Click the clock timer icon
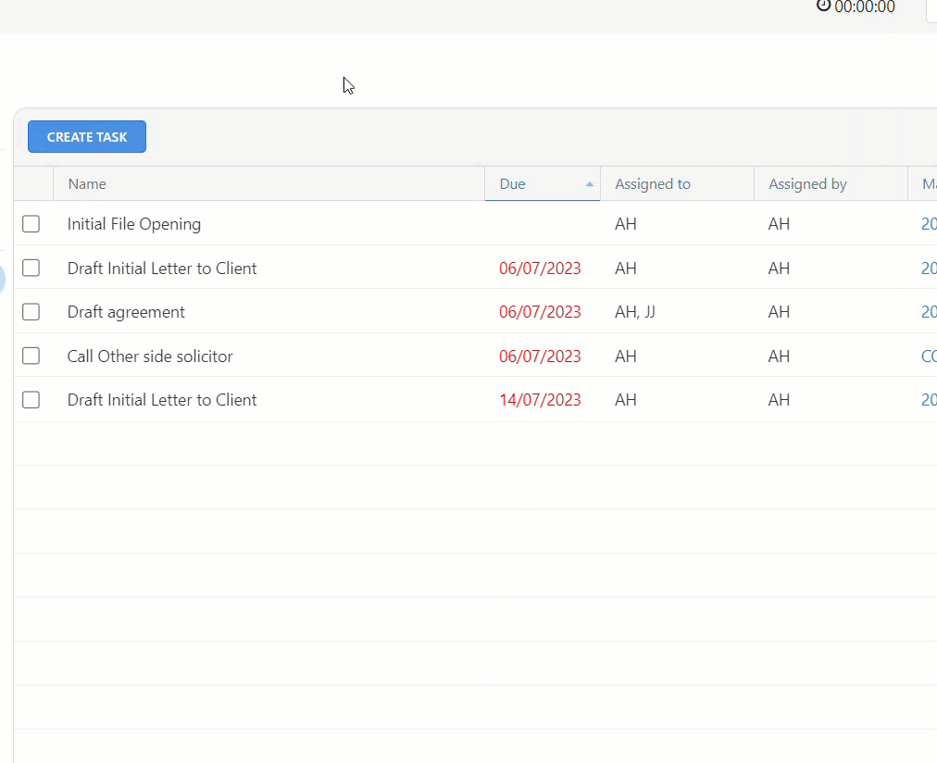The image size is (937, 763). (x=823, y=6)
